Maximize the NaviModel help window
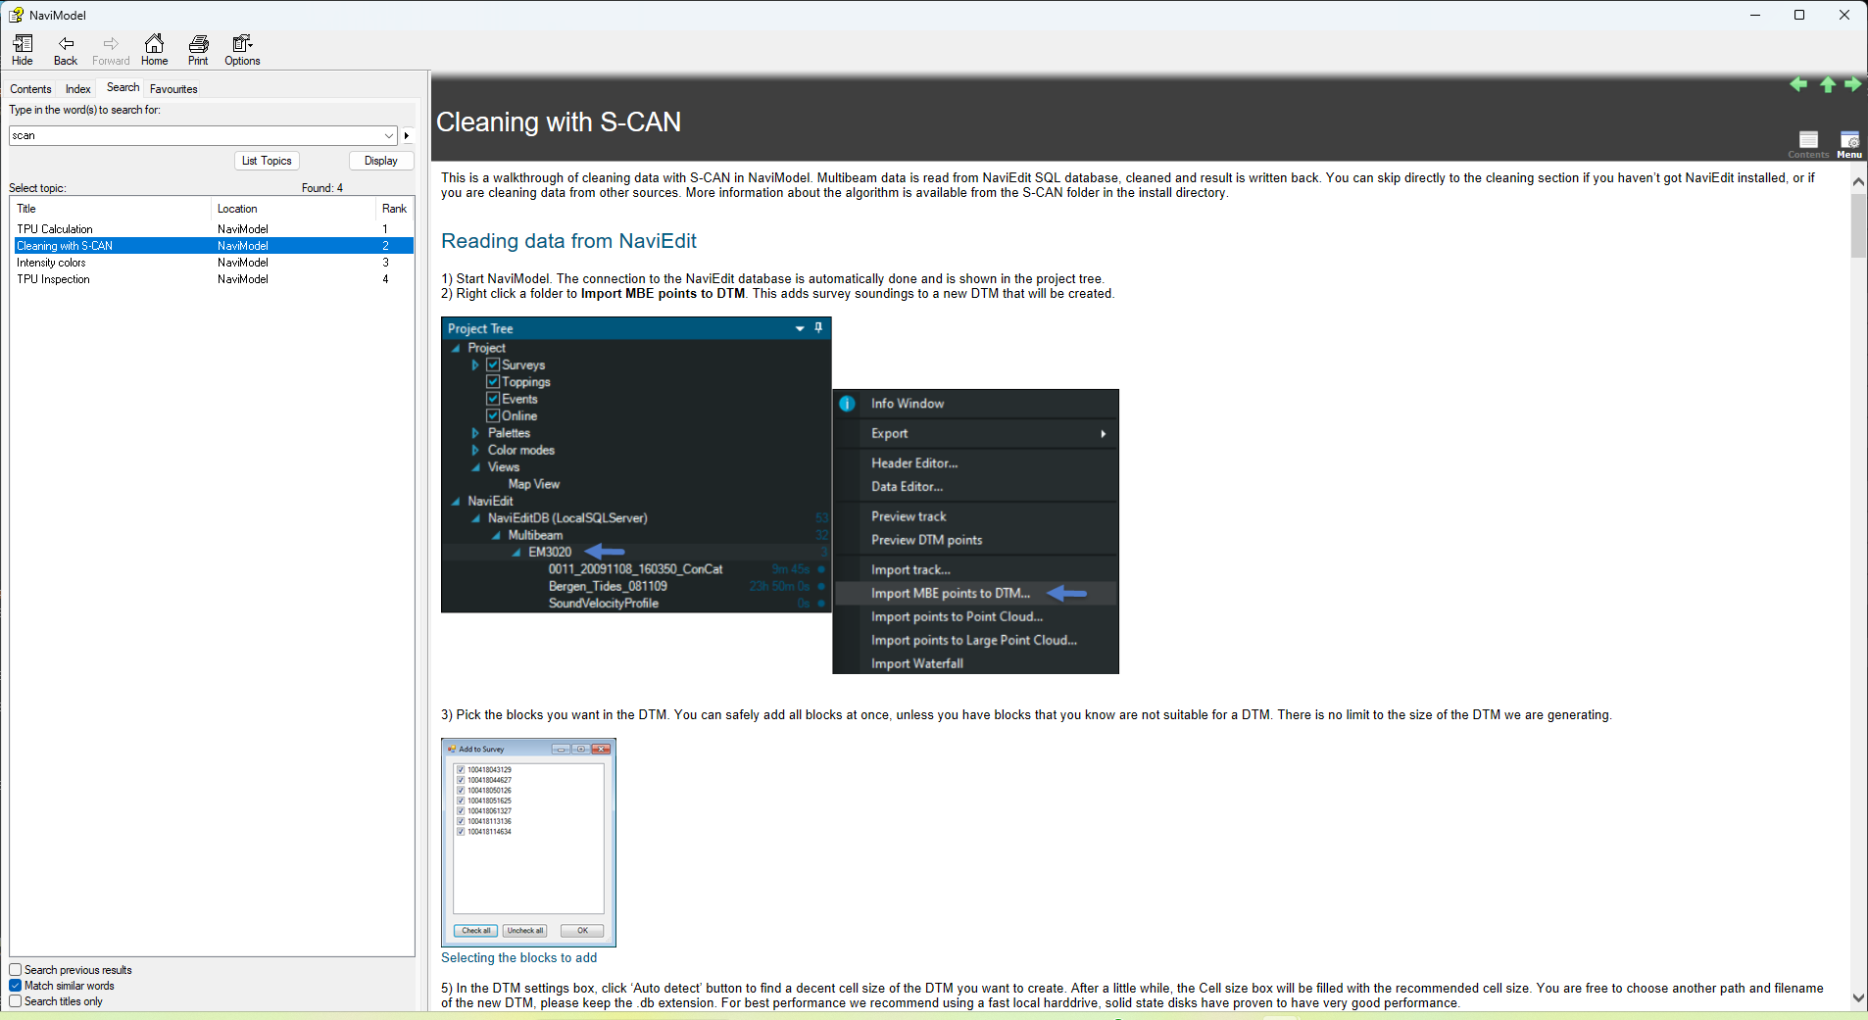1868x1020 pixels. (x=1799, y=15)
